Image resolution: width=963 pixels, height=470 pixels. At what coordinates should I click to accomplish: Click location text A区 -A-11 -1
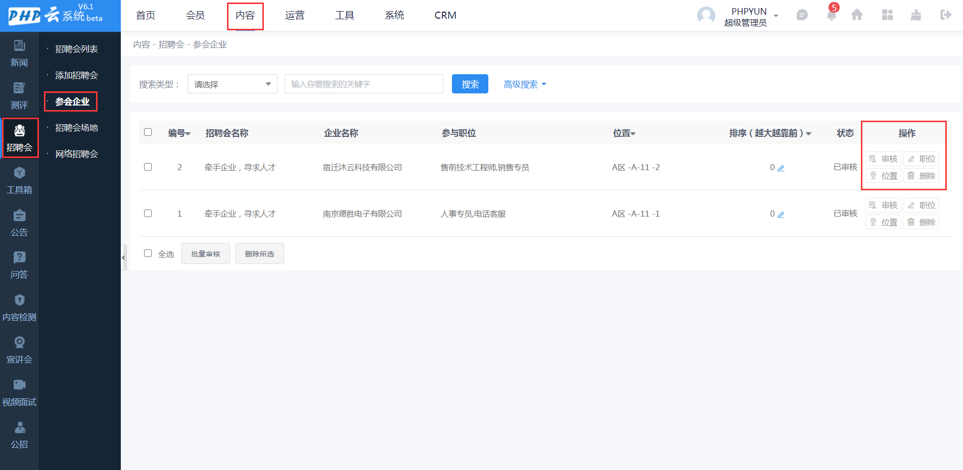pos(635,214)
